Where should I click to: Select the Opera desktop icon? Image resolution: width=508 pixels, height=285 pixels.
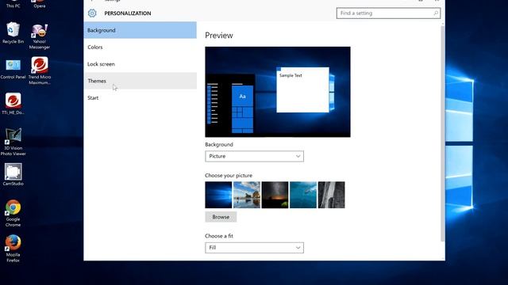click(39, 4)
